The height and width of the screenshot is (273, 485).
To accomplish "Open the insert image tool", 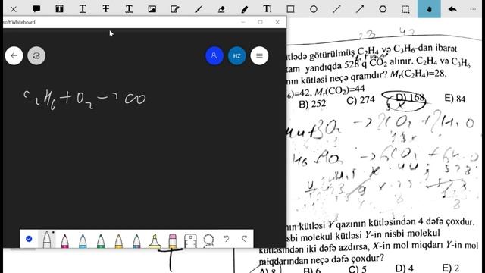I will [152, 9].
